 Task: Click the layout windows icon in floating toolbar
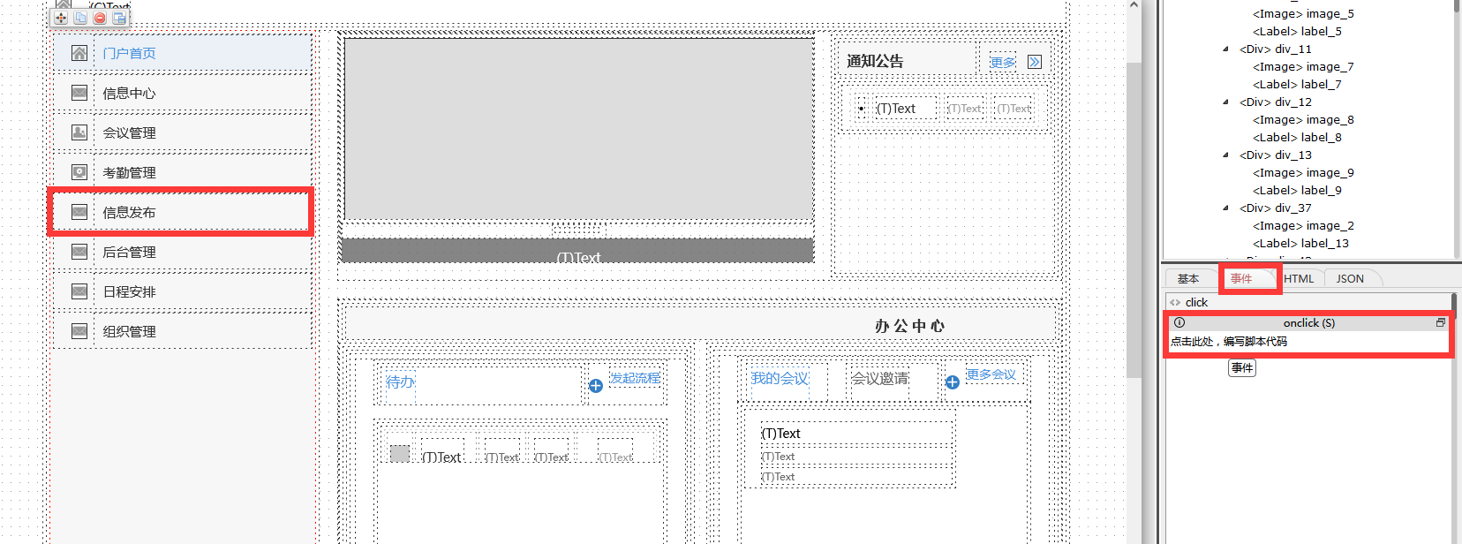coord(119,18)
